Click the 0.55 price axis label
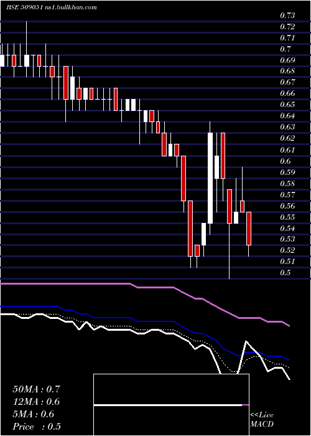The width and height of the screenshot is (311, 436). 287,217
